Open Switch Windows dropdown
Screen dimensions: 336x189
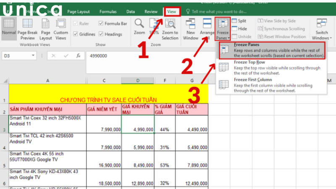[x=322, y=29]
